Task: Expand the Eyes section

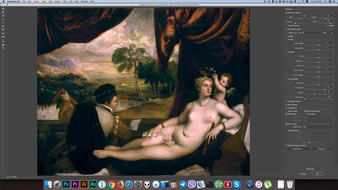Action: (288, 36)
